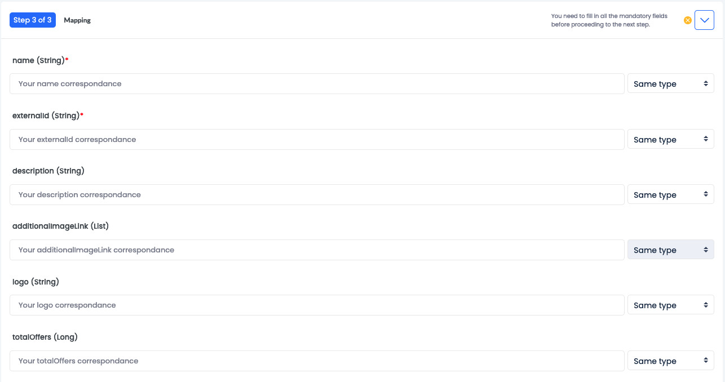Screen dimensions: 725x382
Task: Click the totalOffers (Long) field label
Action: [45, 337]
